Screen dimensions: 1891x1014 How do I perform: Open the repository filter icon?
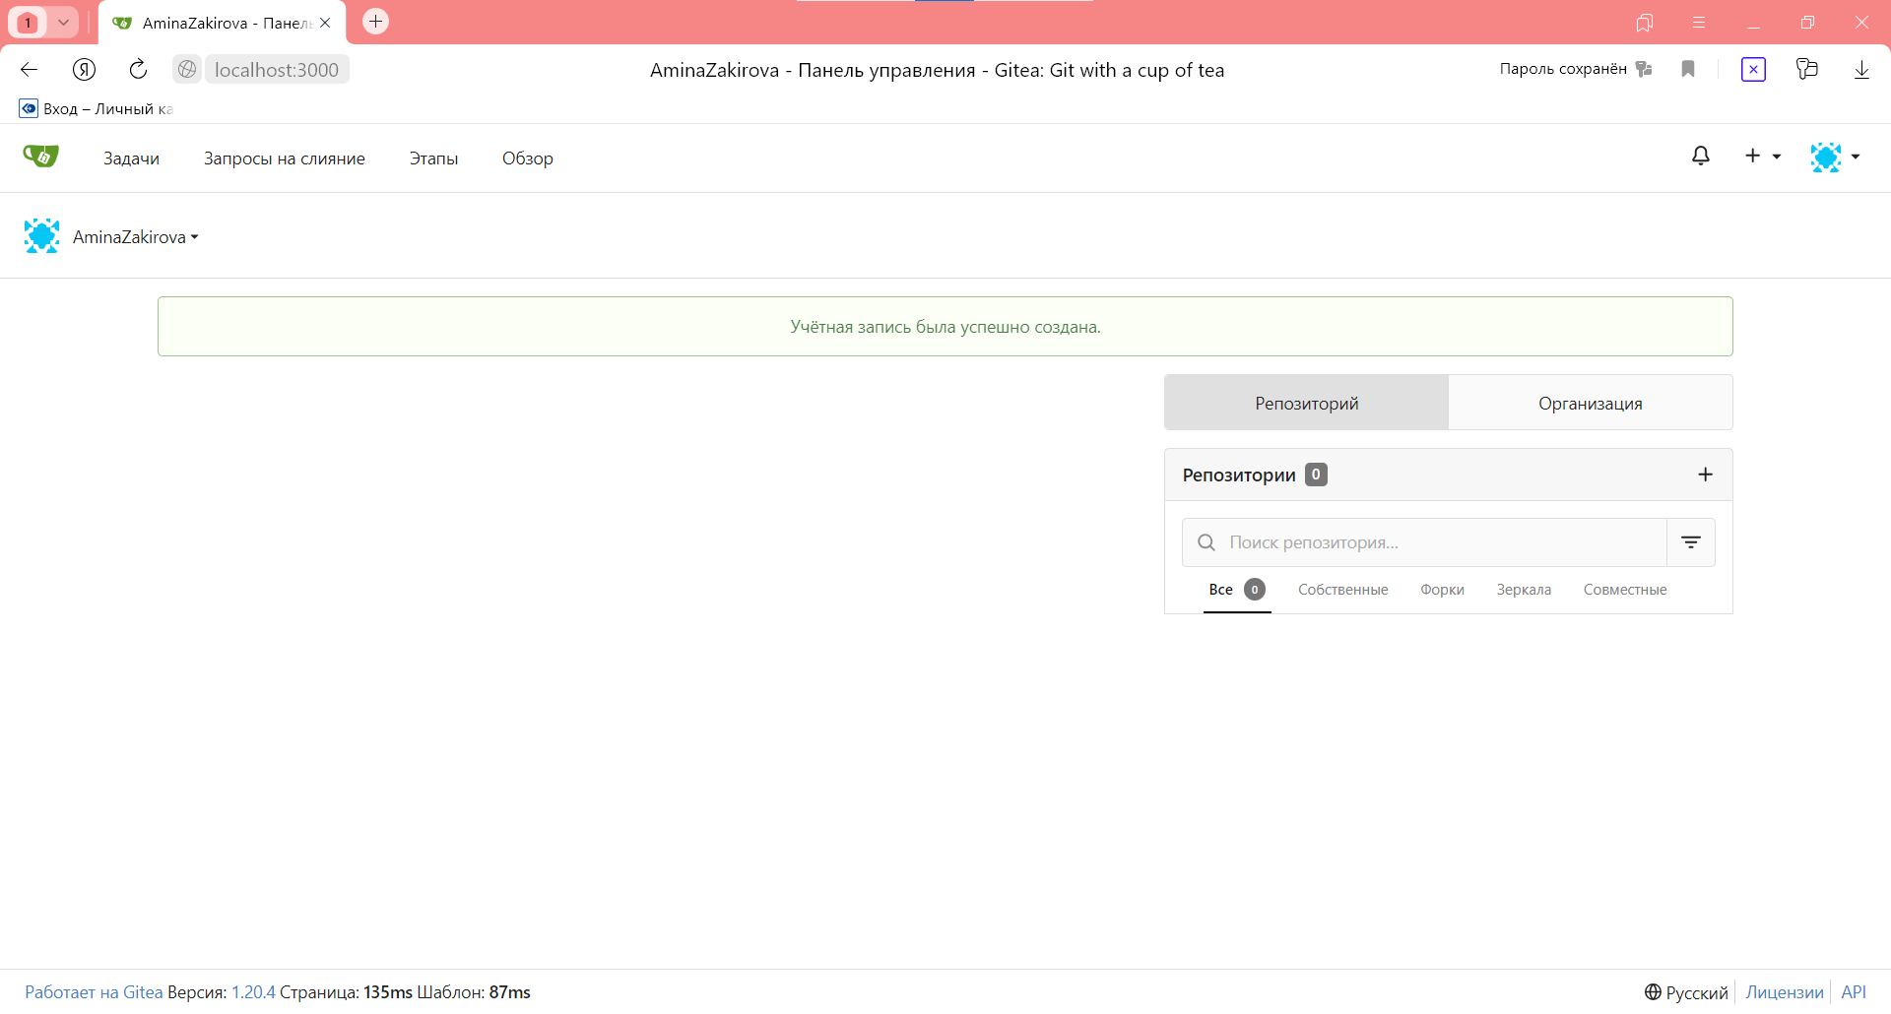click(x=1690, y=542)
